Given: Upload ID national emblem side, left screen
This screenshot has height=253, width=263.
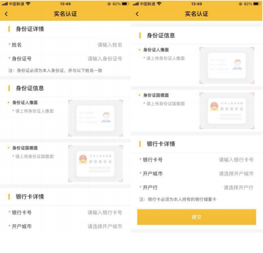Looking at the screenshot, I should [95, 163].
